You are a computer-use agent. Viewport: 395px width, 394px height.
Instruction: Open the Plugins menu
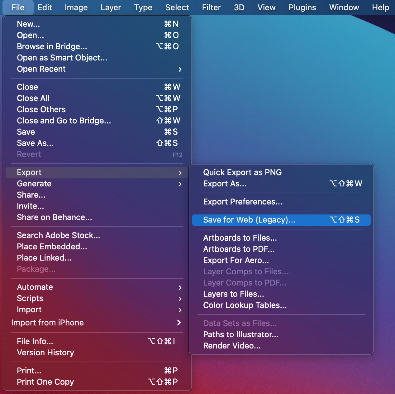coord(302,7)
